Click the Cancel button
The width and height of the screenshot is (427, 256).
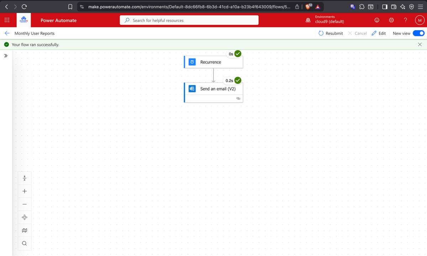(x=357, y=33)
